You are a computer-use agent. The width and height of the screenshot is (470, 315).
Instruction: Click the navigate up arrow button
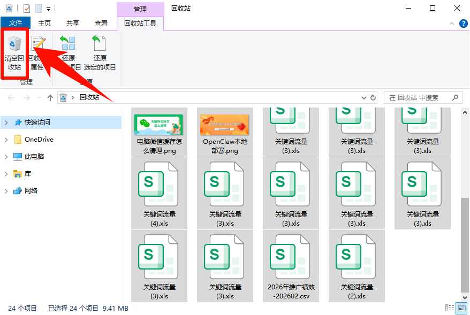click(50, 97)
